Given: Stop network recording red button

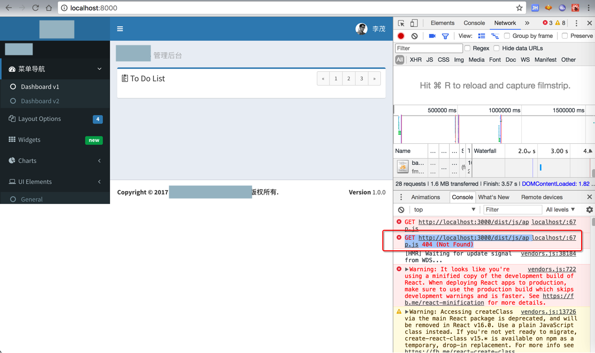Looking at the screenshot, I should click(401, 36).
